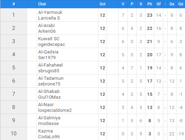Select the Al-Qadsia team name
This screenshot has width=185, height=140.
click(x=48, y=52)
